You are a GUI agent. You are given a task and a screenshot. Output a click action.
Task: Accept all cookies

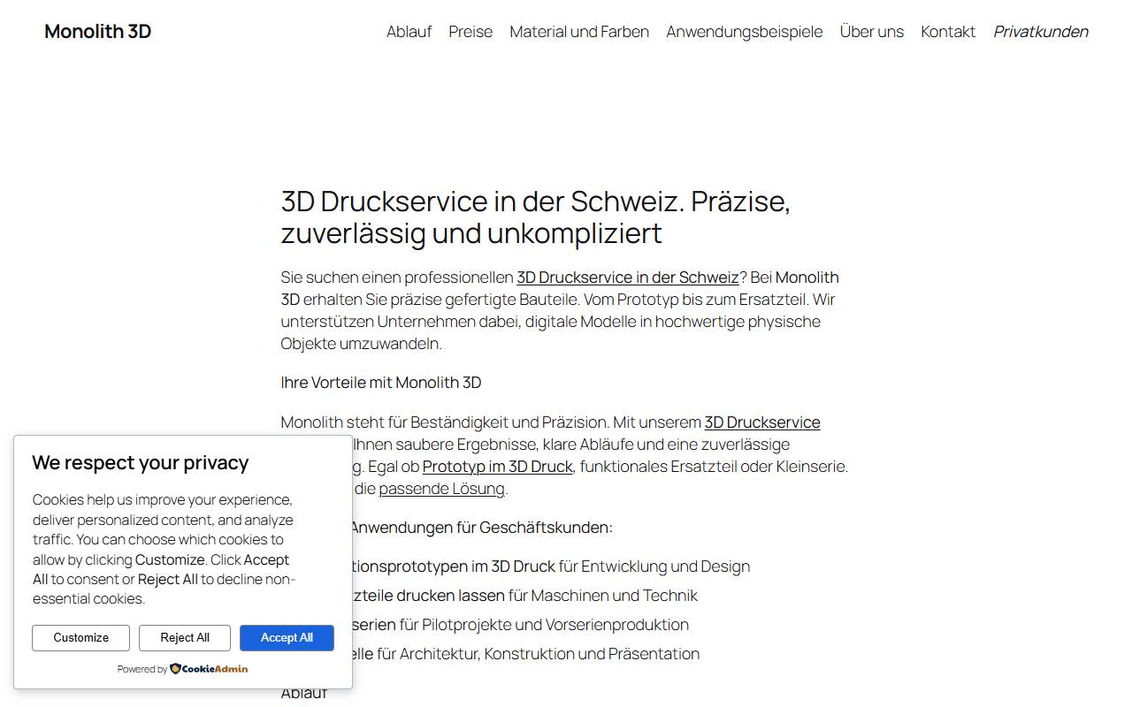287,638
